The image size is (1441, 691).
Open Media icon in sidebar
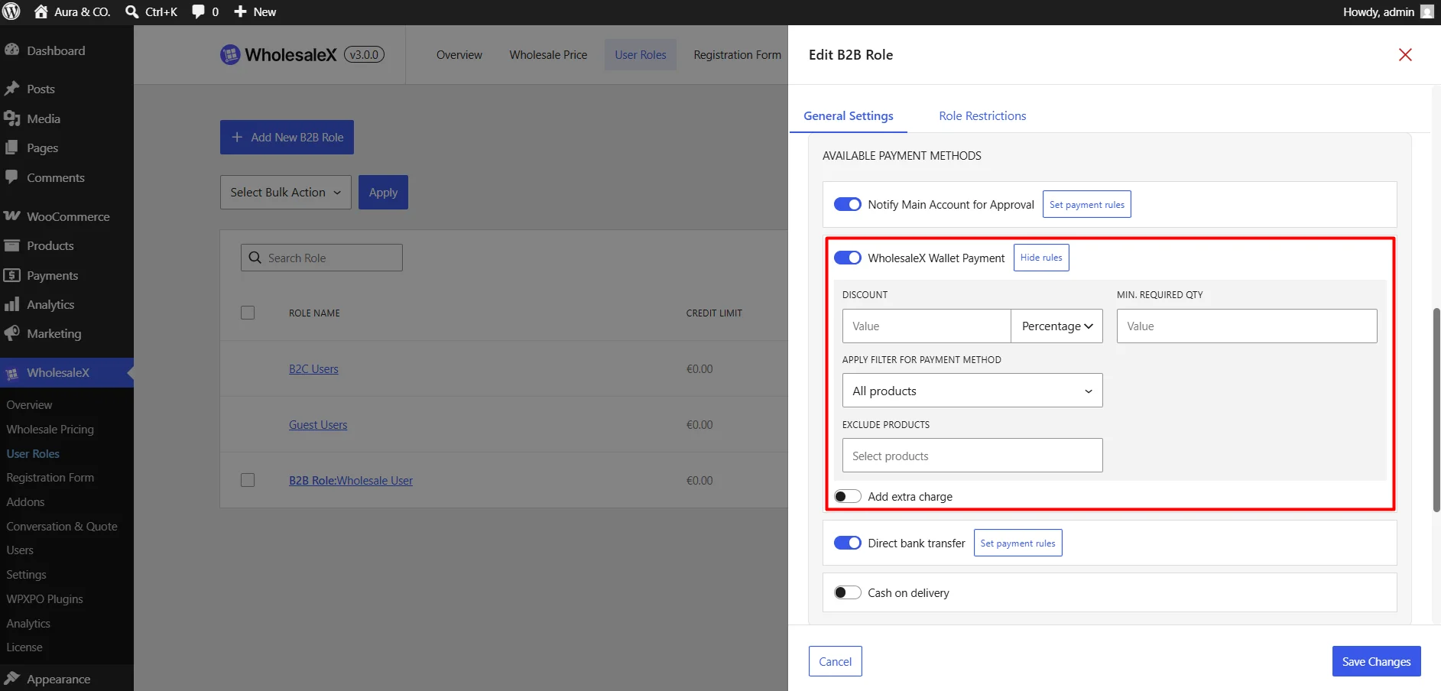[11, 118]
